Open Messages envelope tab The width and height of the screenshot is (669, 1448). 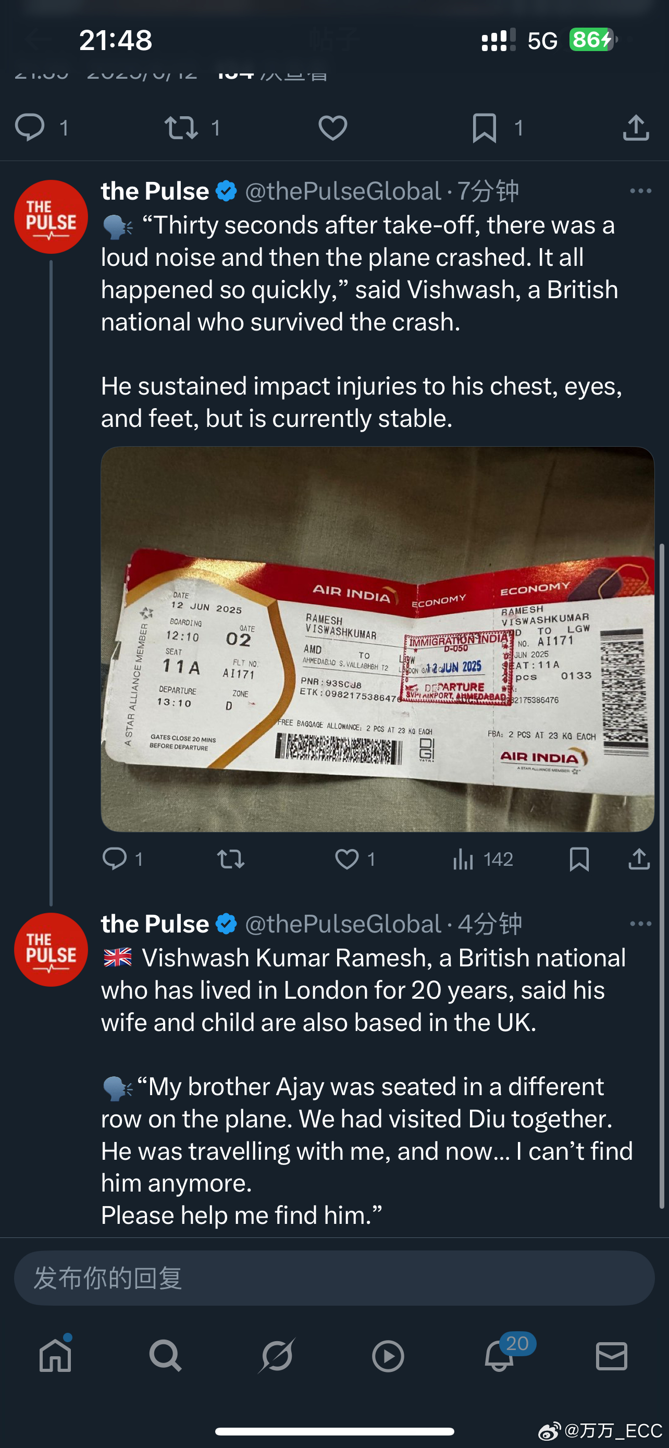coord(611,1356)
